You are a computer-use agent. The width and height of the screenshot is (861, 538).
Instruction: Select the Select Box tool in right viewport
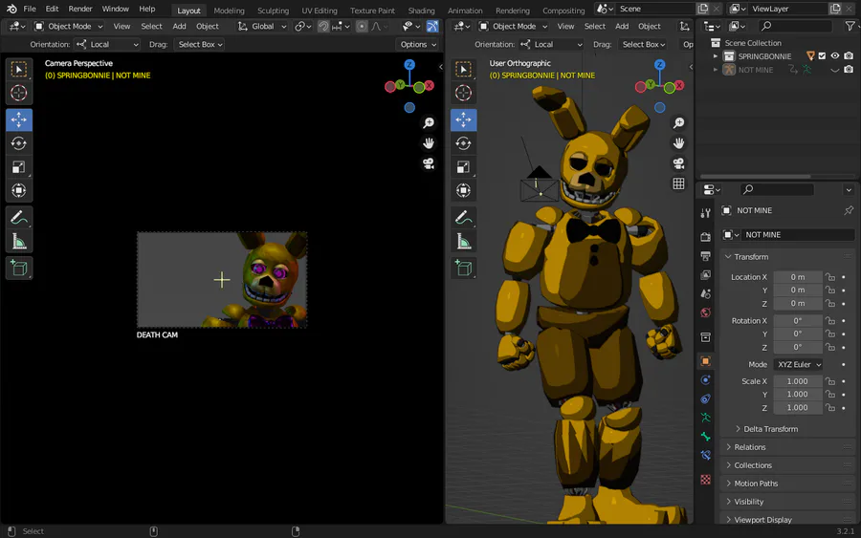(463, 70)
